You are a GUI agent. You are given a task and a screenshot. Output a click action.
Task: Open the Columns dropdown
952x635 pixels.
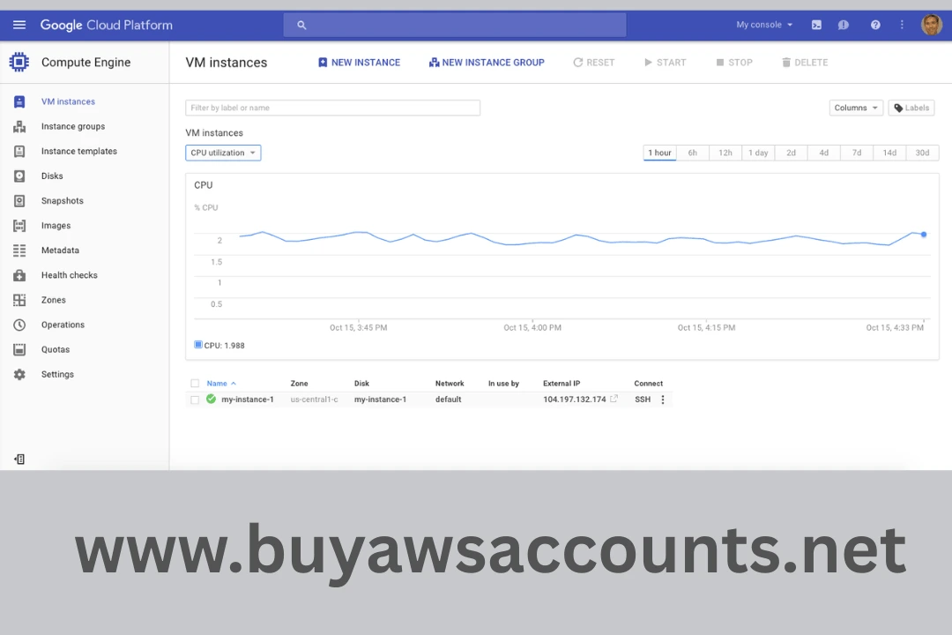pyautogui.click(x=856, y=108)
